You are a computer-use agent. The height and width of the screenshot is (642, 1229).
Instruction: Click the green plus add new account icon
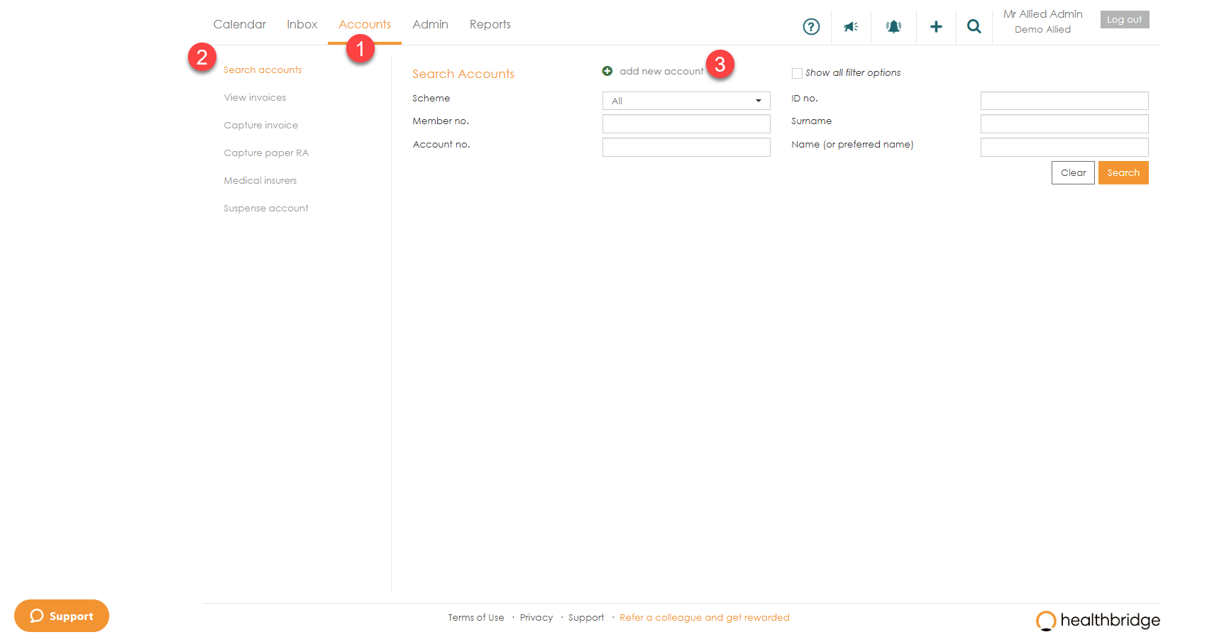[x=607, y=71]
